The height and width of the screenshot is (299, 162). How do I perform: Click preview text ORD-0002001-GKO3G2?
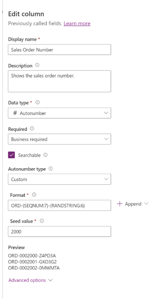(x=32, y=262)
